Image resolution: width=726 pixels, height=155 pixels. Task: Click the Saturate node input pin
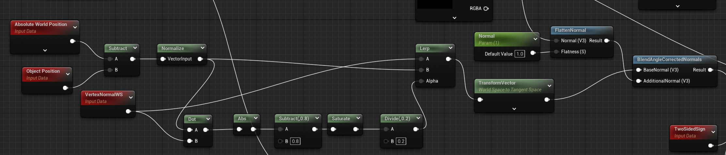click(333, 129)
